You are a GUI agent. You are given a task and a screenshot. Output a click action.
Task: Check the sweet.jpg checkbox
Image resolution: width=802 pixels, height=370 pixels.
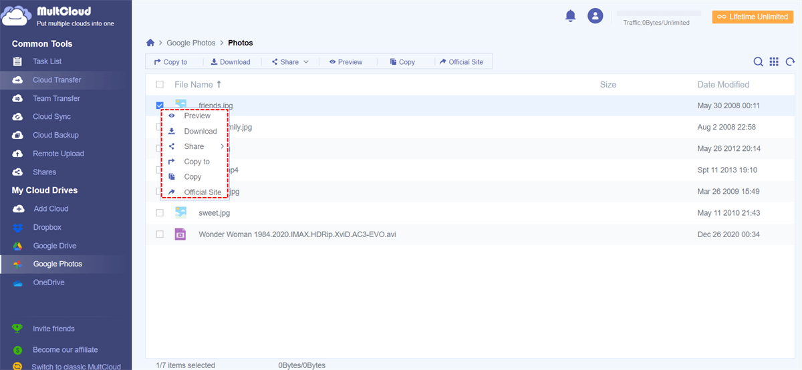160,213
